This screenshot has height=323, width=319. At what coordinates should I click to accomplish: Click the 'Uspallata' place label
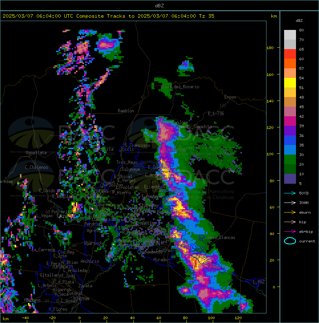36,153
